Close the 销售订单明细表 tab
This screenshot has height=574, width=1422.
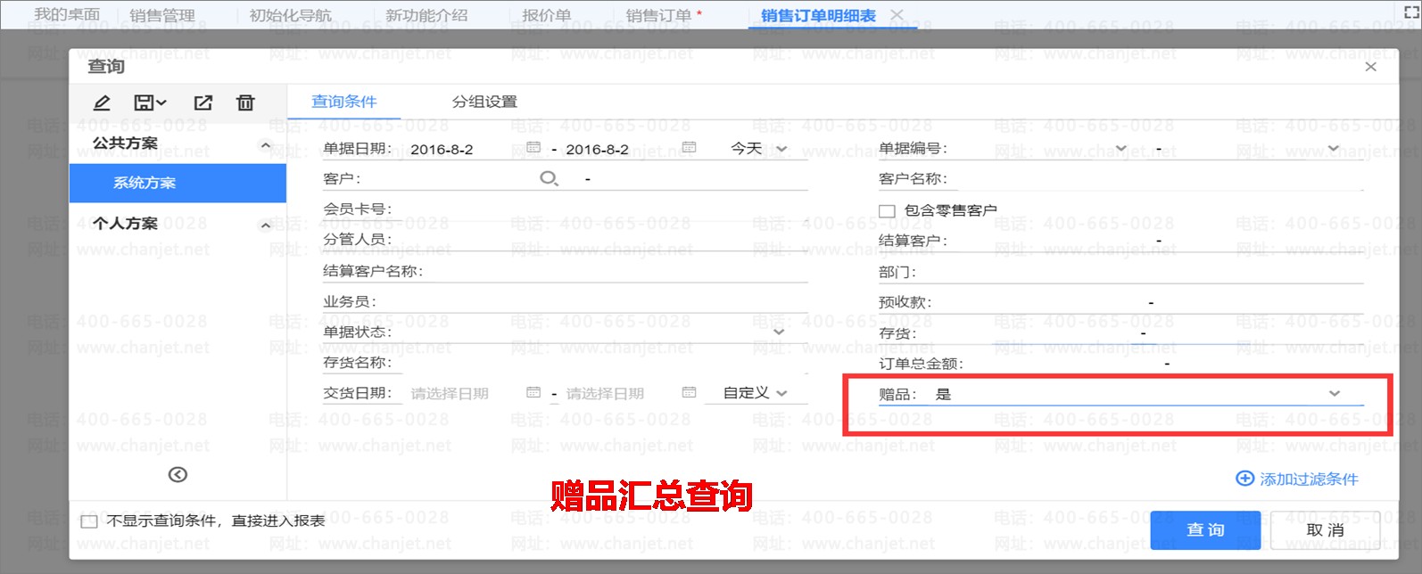(x=897, y=15)
